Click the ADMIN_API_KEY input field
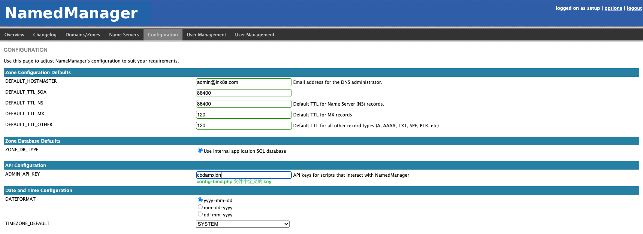 [244, 175]
